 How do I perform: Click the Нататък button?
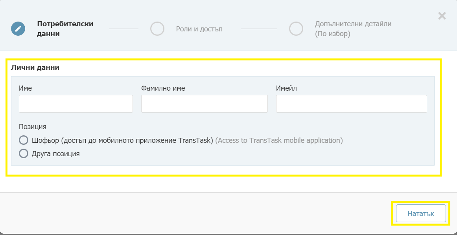(x=421, y=213)
